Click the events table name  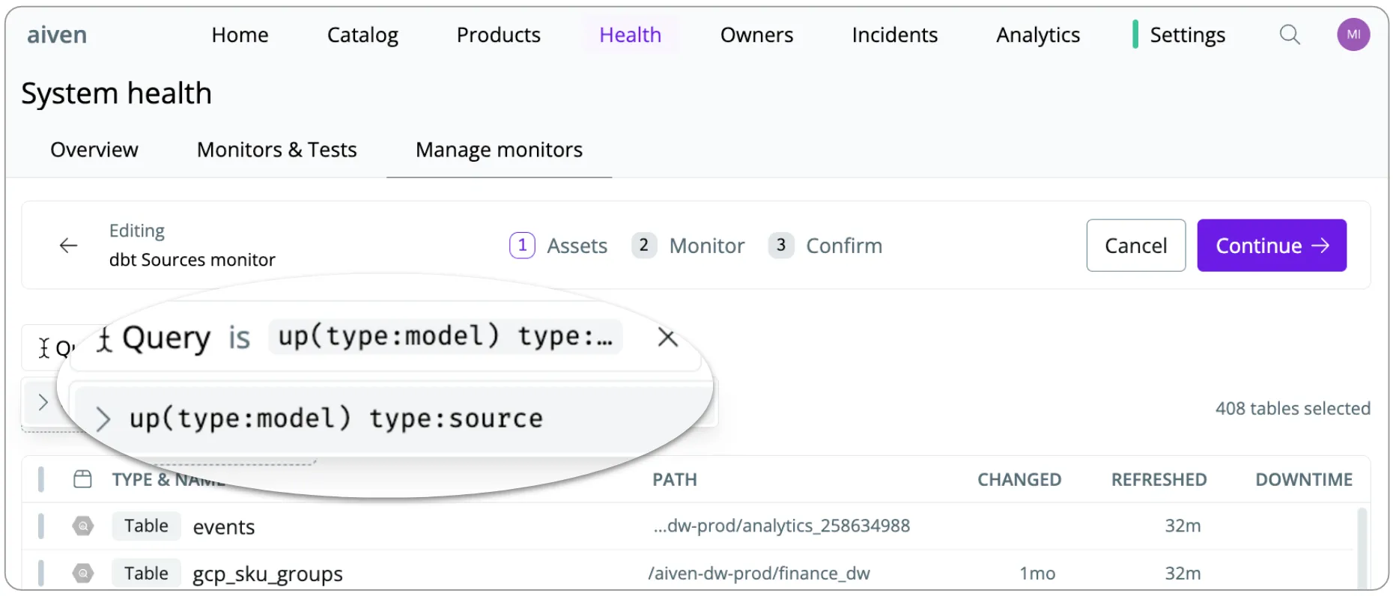coord(224,527)
